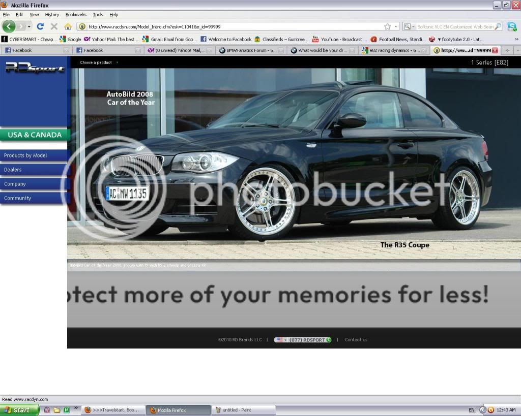Open the address bar history dropdown
521x416 pixels.
click(x=395, y=26)
